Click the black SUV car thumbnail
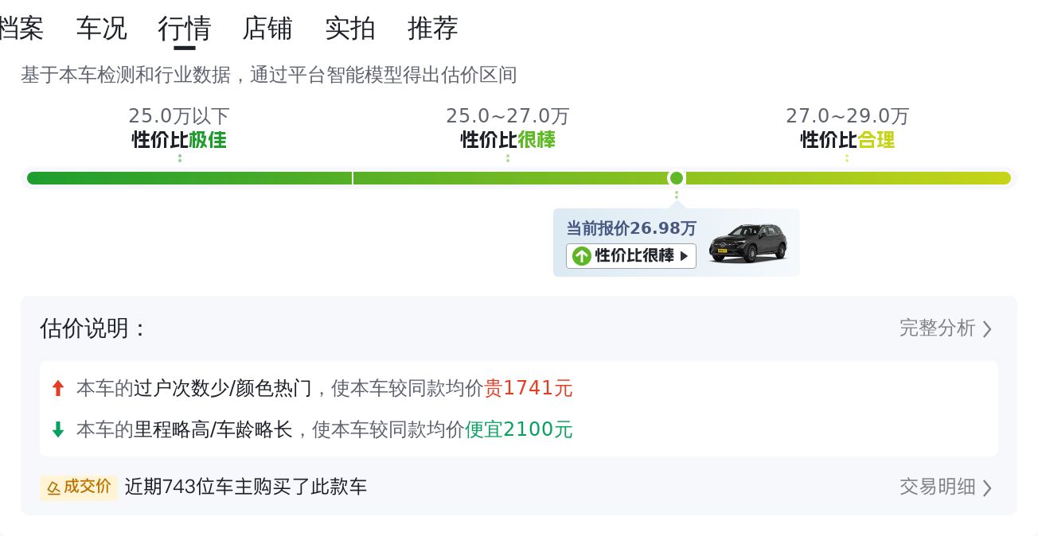This screenshot has height=536, width=1038. point(747,243)
